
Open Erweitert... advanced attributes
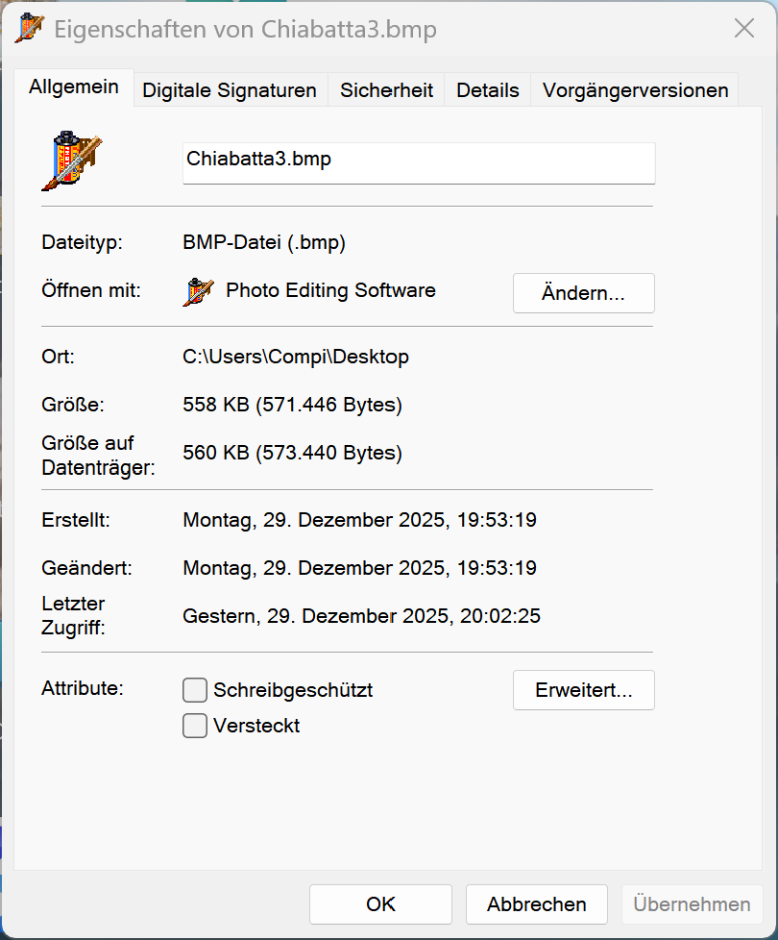pos(583,690)
